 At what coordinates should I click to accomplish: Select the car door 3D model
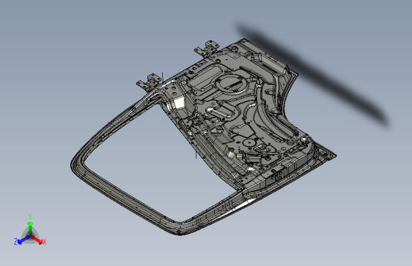click(x=204, y=137)
